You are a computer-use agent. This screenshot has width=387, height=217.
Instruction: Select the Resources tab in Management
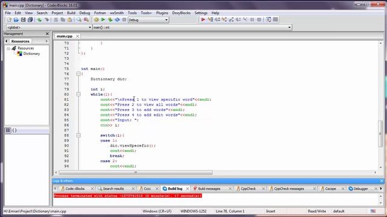(20, 42)
